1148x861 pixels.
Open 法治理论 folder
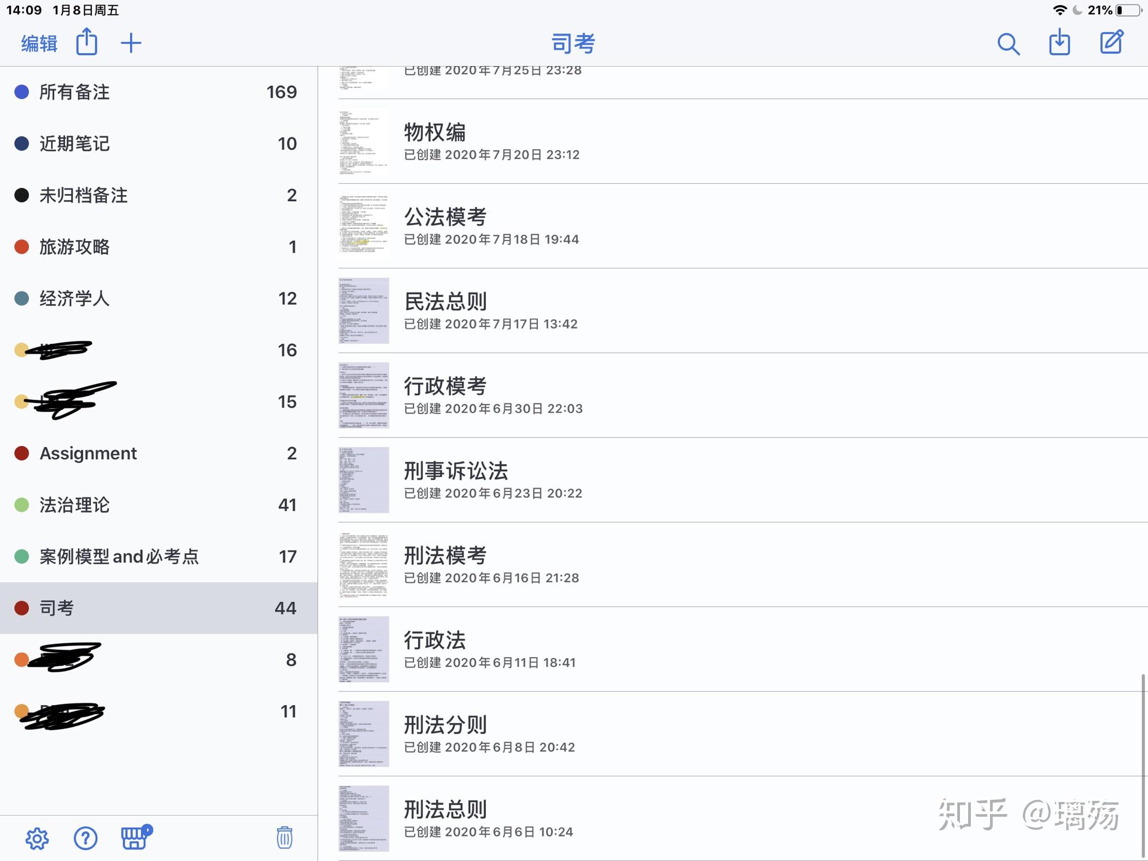click(159, 505)
